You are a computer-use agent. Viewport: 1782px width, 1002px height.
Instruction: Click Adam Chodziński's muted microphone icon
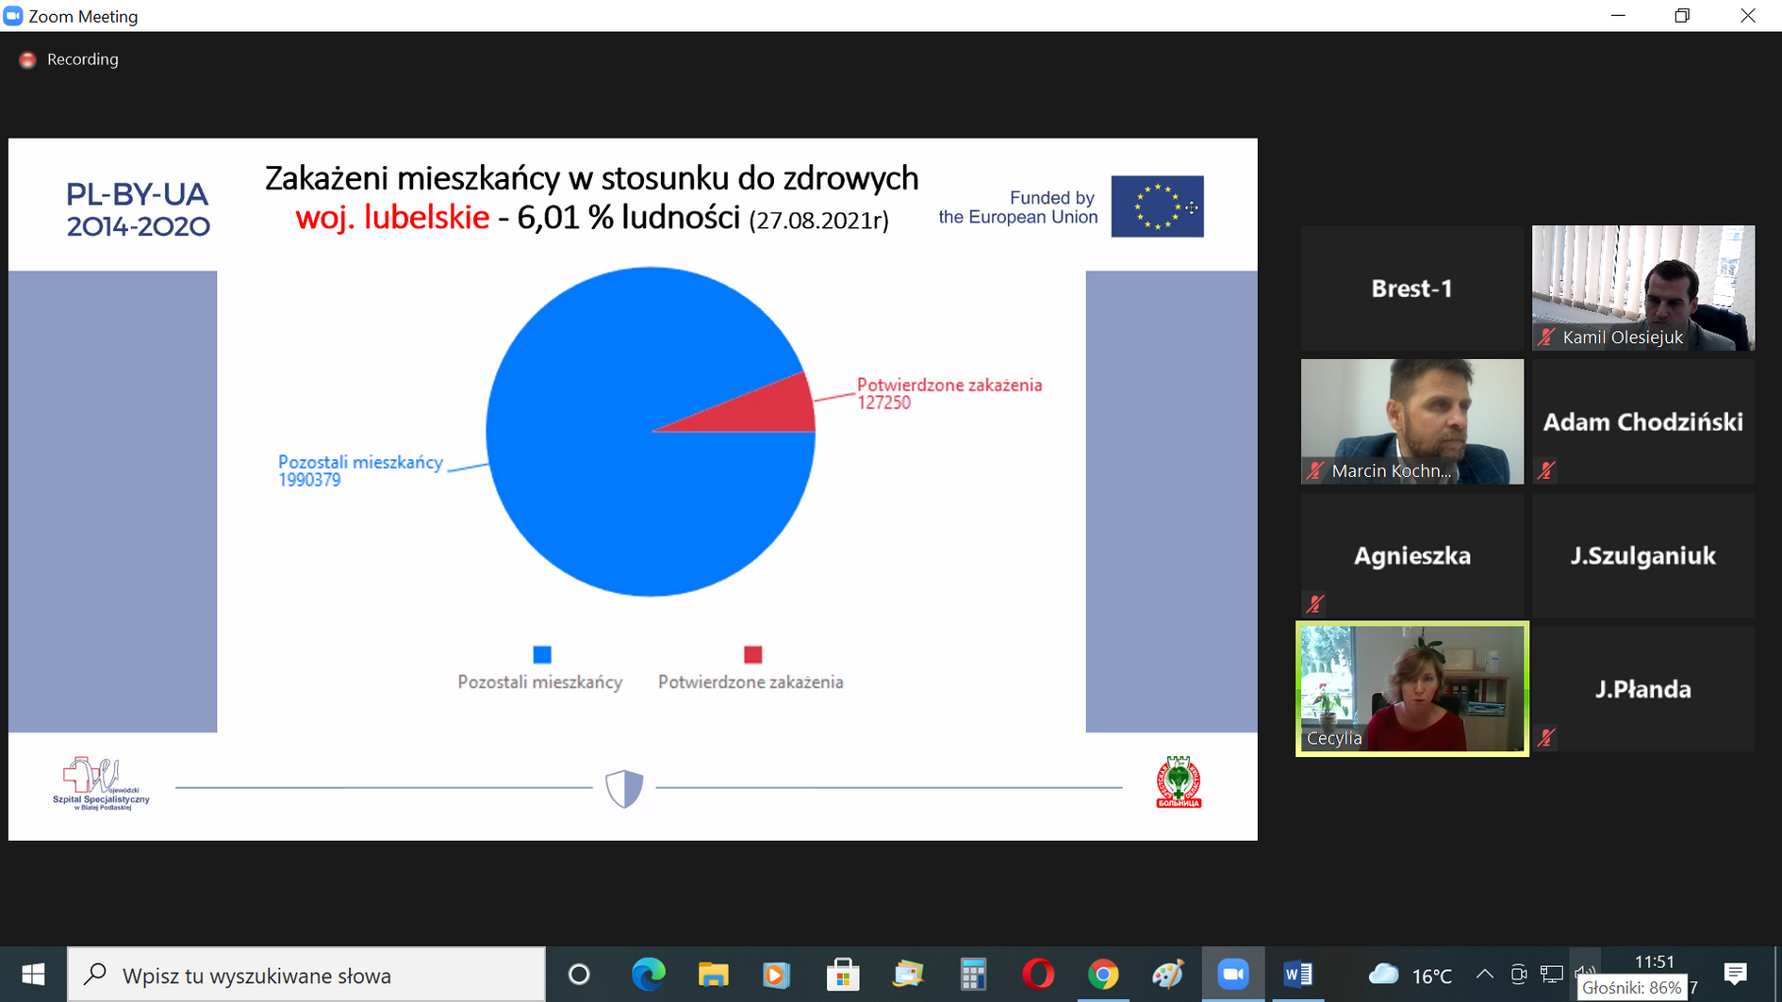click(1546, 470)
